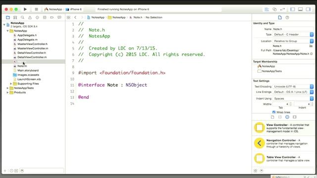Click Note.h in the jump bar
317x178 pixels.
(136, 18)
